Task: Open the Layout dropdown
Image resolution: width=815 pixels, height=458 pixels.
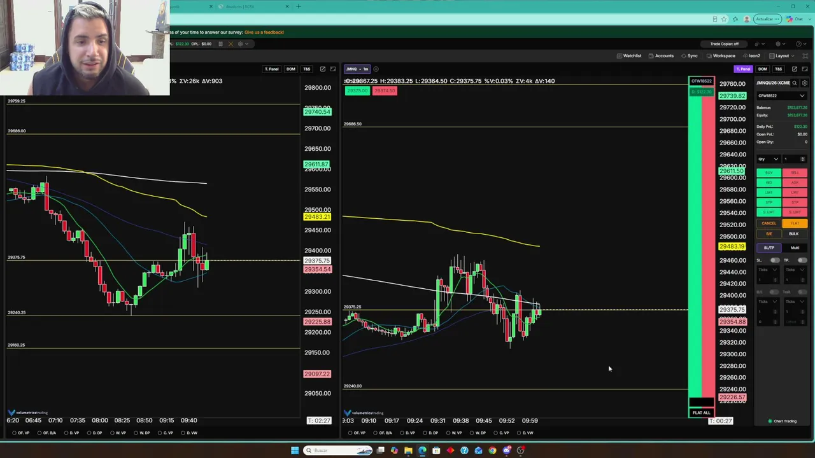Action: (783, 56)
